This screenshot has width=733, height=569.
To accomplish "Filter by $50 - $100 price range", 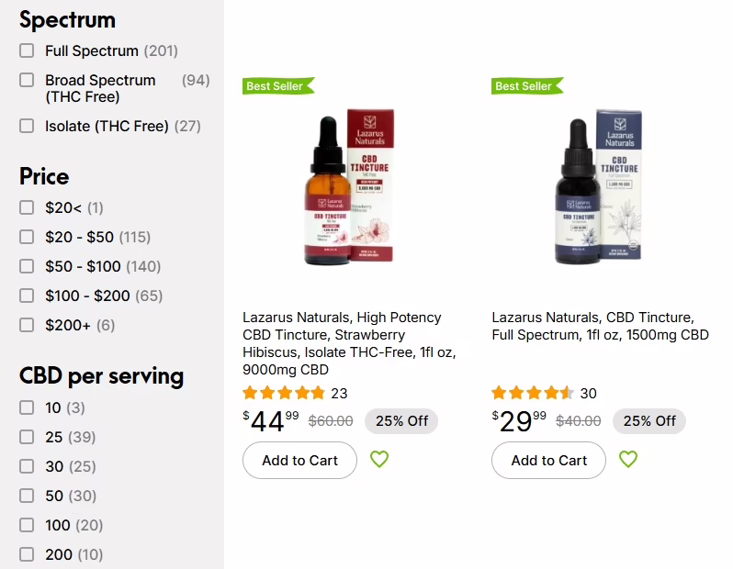I will 28,266.
